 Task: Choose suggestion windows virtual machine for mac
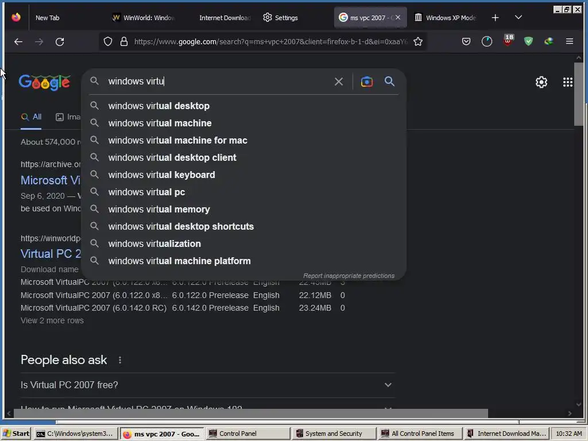243,140
